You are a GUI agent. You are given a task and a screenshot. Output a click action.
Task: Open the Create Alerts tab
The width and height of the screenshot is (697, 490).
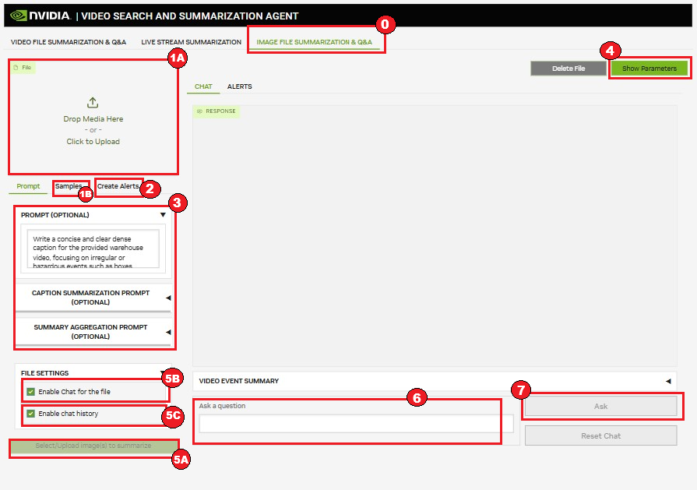tap(118, 187)
